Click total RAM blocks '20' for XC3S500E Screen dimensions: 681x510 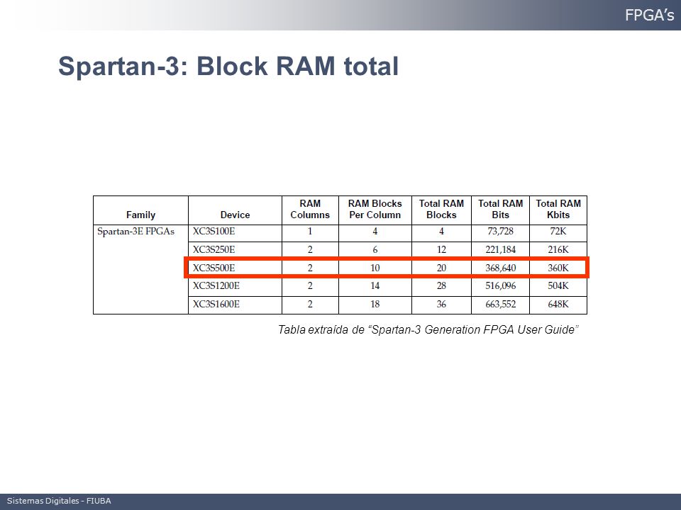(x=441, y=268)
